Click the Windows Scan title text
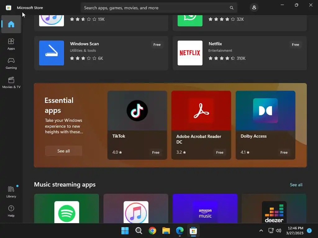 pos(84,44)
